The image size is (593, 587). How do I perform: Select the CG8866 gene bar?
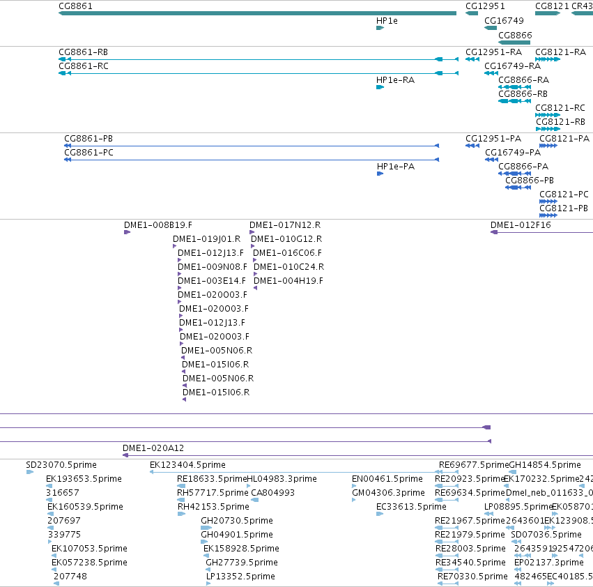[514, 43]
